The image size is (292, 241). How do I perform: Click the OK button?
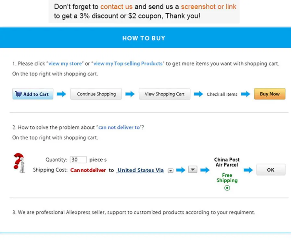pos(271,170)
